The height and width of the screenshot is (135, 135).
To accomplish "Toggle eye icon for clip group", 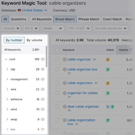I will 43,69.
